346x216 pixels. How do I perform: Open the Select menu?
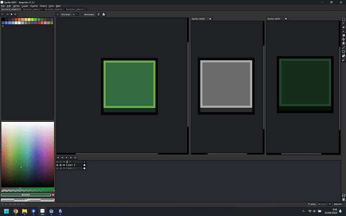coord(43,6)
